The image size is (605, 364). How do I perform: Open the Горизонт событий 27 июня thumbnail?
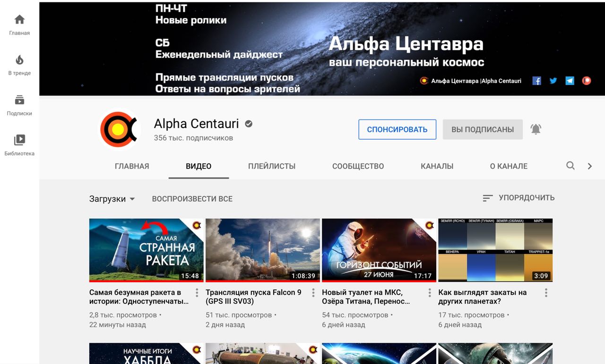coord(379,250)
